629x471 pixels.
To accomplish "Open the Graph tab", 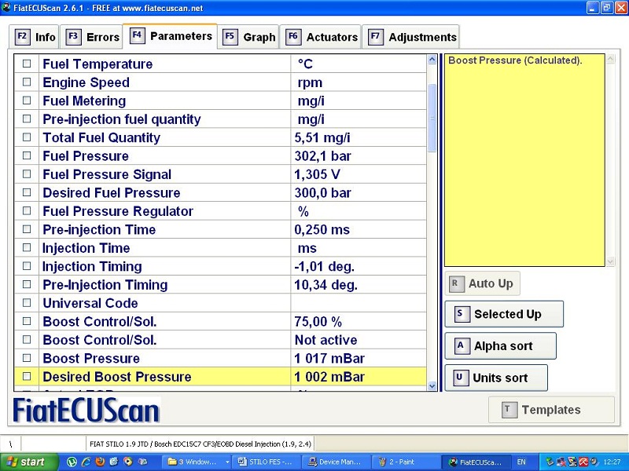I will (249, 37).
